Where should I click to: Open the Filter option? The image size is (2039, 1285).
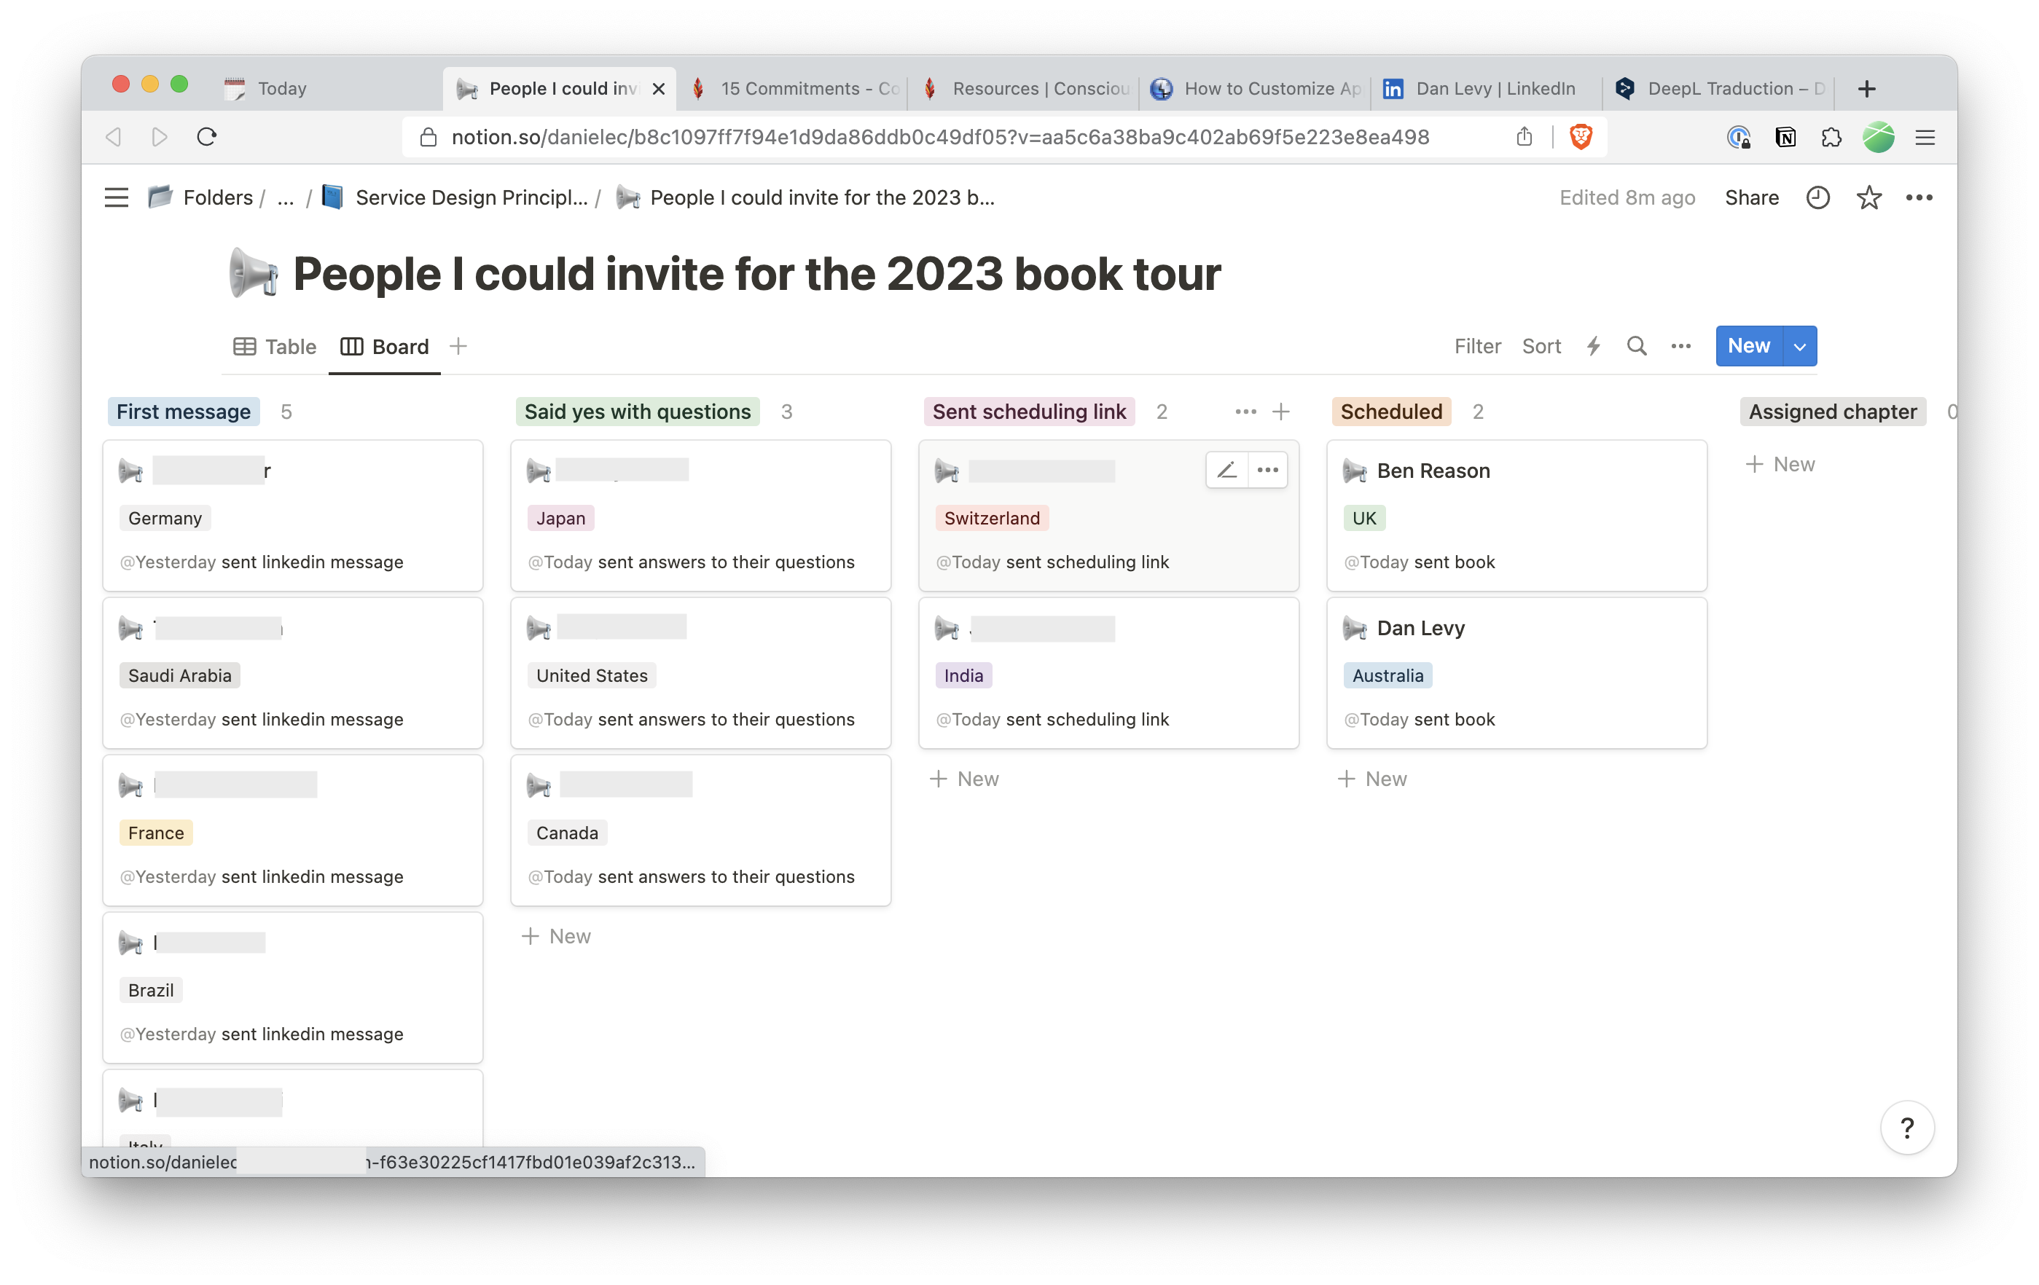coord(1476,345)
